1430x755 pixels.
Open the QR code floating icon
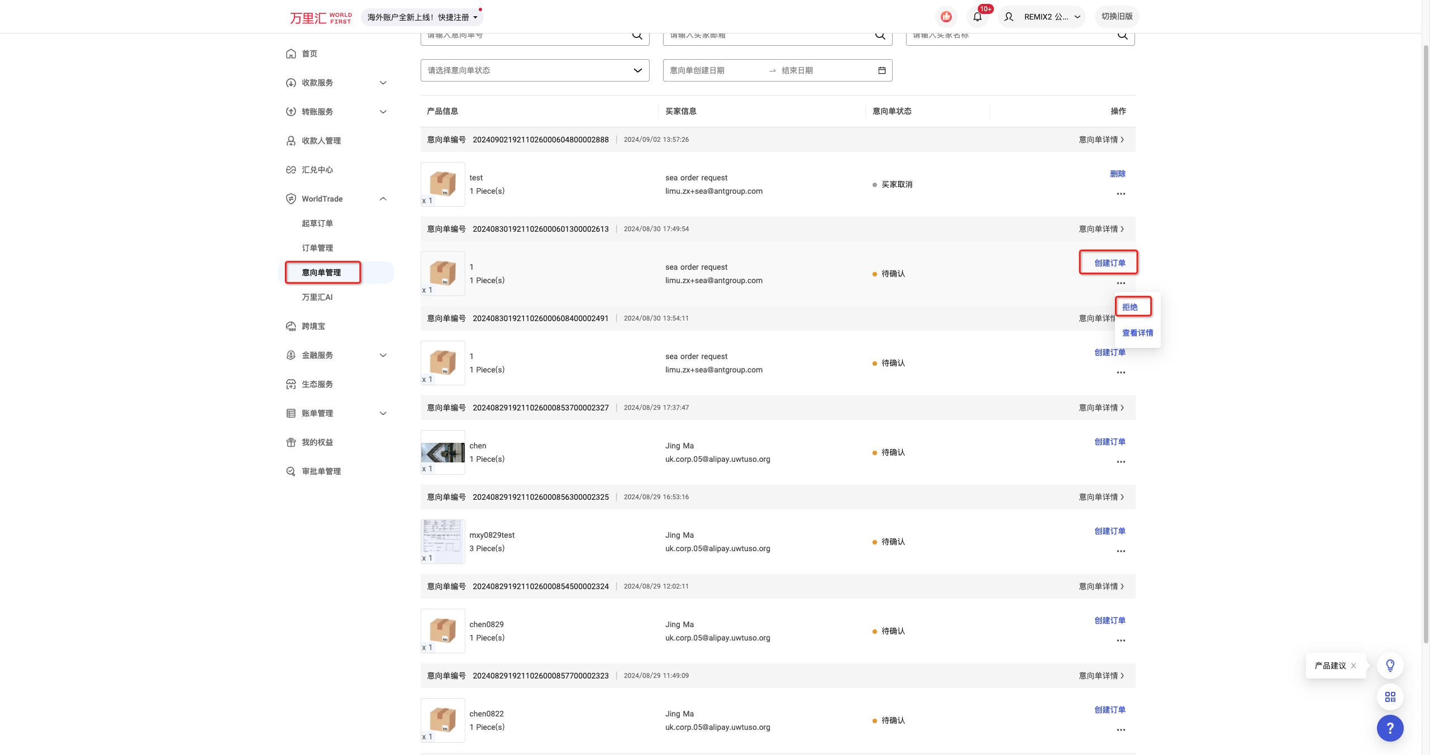point(1390,697)
